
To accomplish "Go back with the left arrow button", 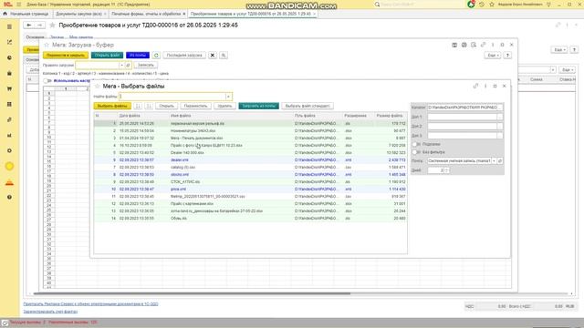I will (28, 26).
